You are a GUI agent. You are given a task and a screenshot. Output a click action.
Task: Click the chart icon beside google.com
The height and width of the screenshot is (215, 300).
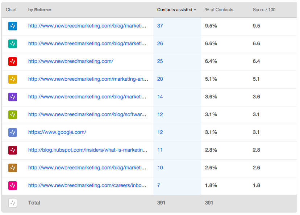13,132
